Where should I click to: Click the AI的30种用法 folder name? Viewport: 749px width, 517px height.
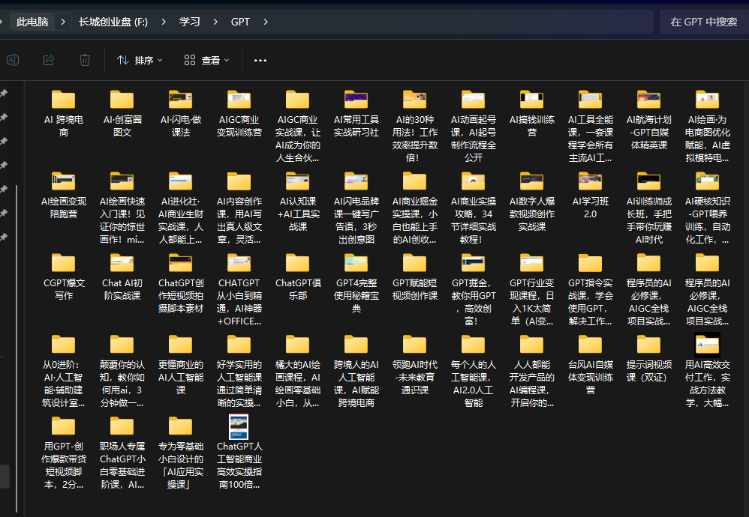(x=414, y=139)
